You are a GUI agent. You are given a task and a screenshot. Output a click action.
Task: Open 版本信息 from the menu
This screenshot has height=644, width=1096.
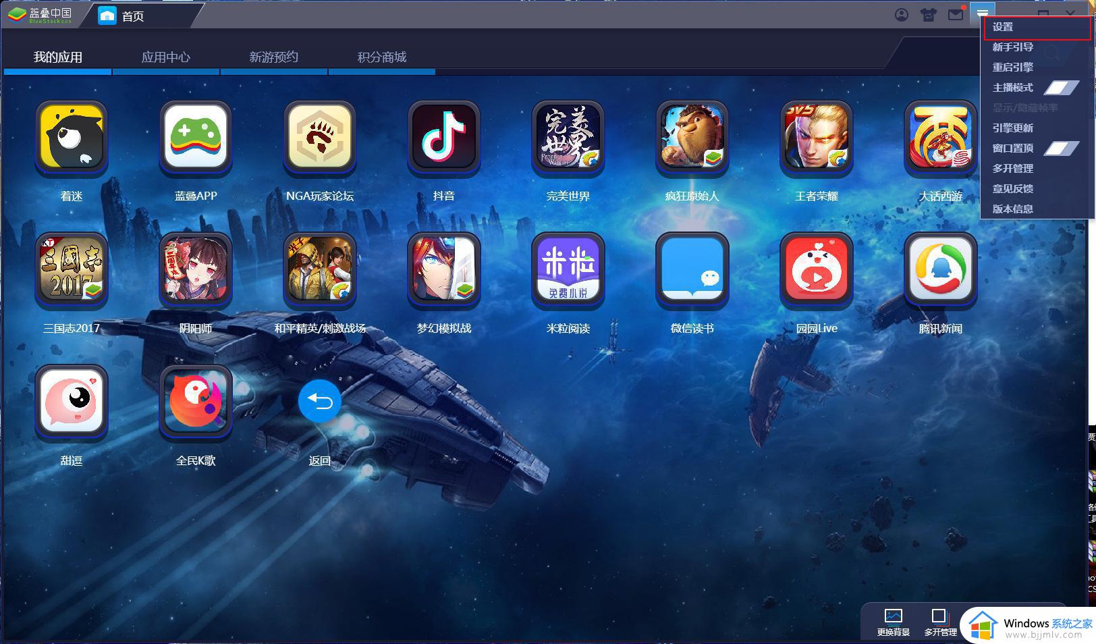click(x=1013, y=209)
